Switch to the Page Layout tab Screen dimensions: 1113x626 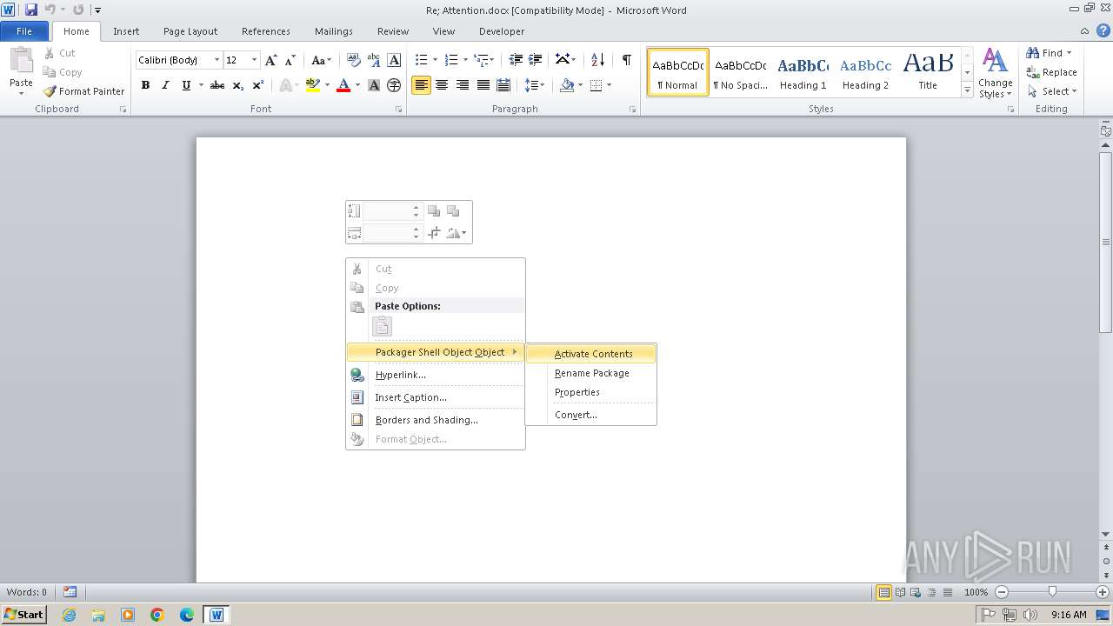(190, 31)
